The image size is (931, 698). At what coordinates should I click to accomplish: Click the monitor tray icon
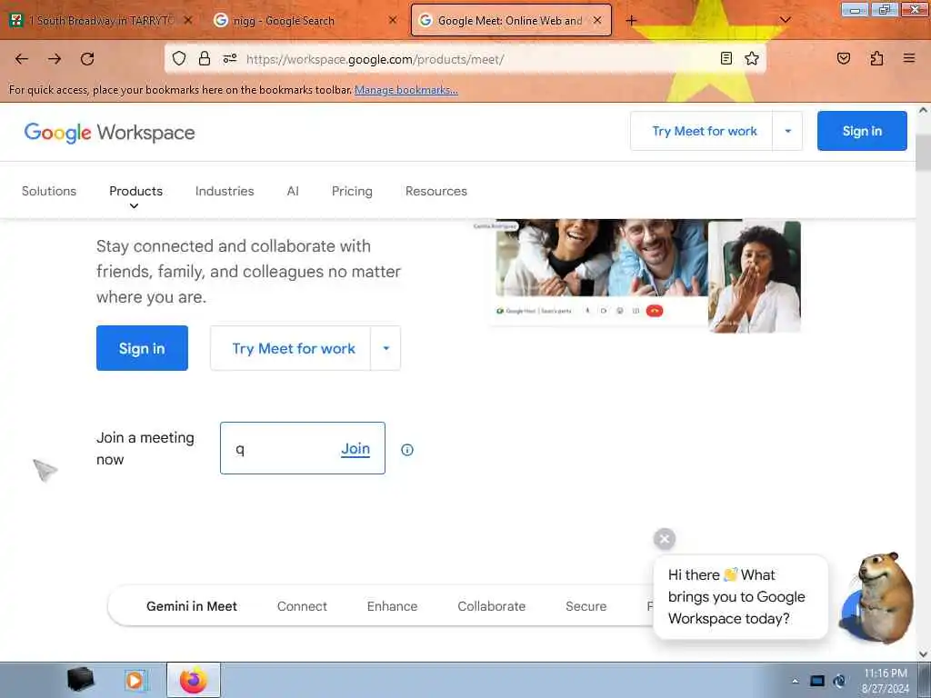point(817,681)
